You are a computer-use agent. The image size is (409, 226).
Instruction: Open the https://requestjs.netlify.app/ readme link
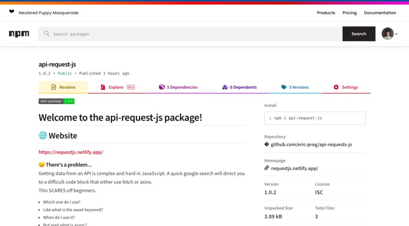pyautogui.click(x=71, y=152)
